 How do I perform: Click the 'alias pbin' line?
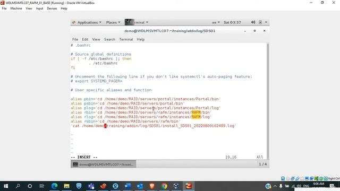tap(146, 99)
